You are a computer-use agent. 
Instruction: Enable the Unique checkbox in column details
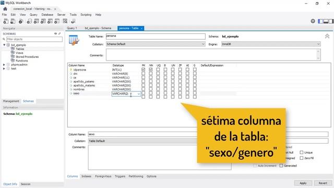[x=302, y=152]
